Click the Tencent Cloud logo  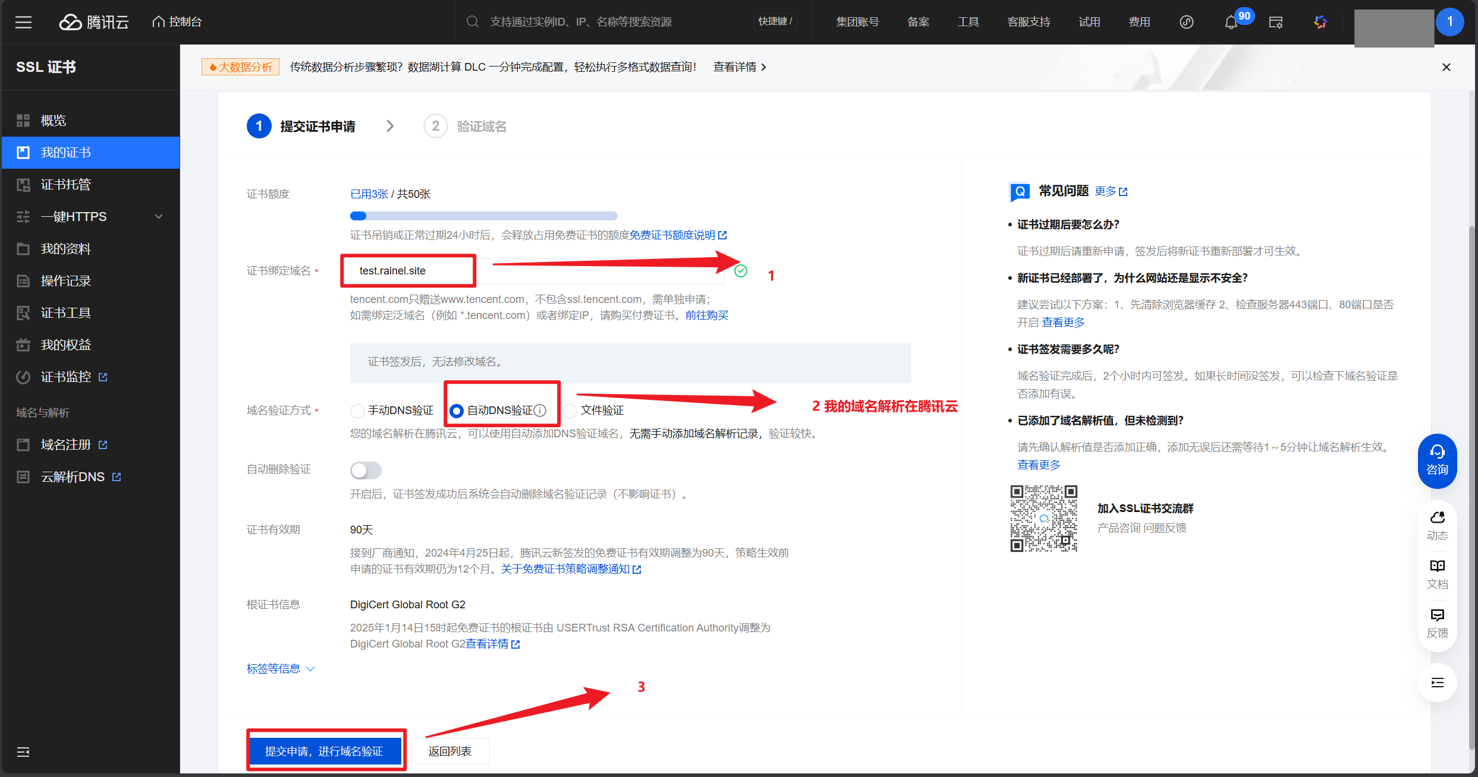click(94, 22)
